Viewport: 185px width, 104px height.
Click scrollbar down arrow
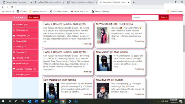tap(184, 97)
